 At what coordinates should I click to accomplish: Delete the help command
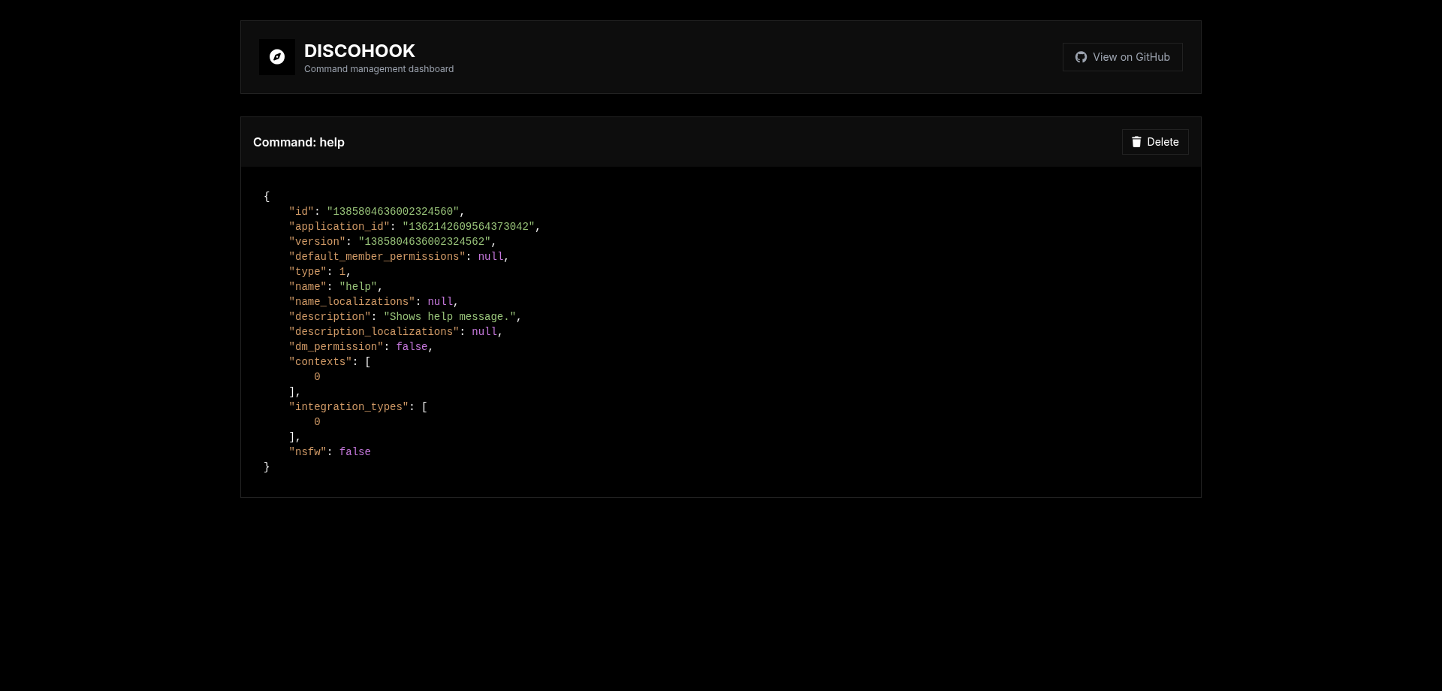coord(1155,142)
